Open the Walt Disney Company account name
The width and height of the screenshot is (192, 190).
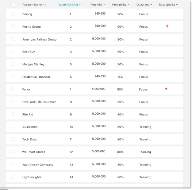click(38, 165)
